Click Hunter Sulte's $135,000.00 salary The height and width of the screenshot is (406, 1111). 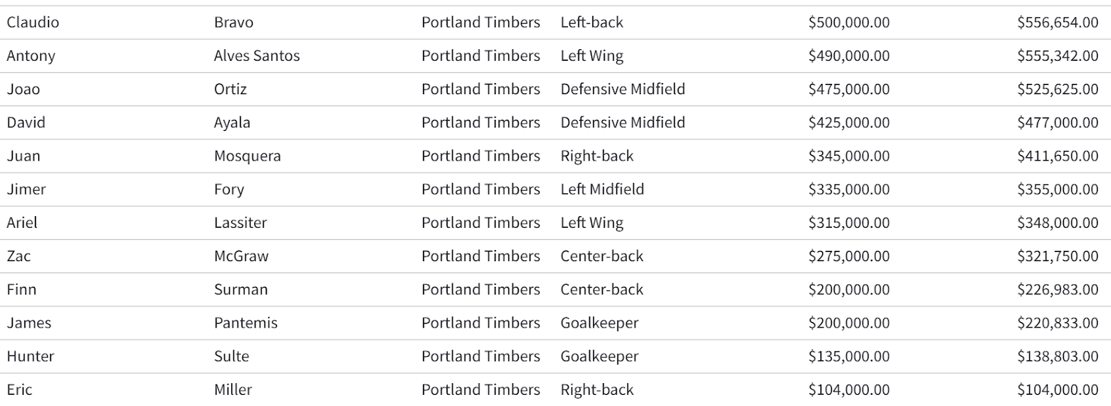click(849, 356)
